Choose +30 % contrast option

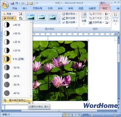point(17,33)
